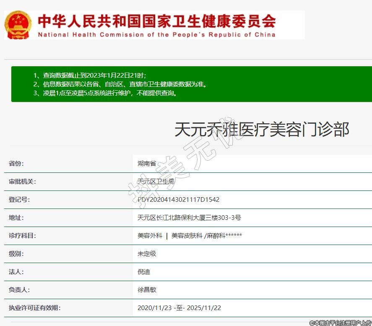
Task: Click the upload notice watermark at bottom right
Action: click(340, 323)
